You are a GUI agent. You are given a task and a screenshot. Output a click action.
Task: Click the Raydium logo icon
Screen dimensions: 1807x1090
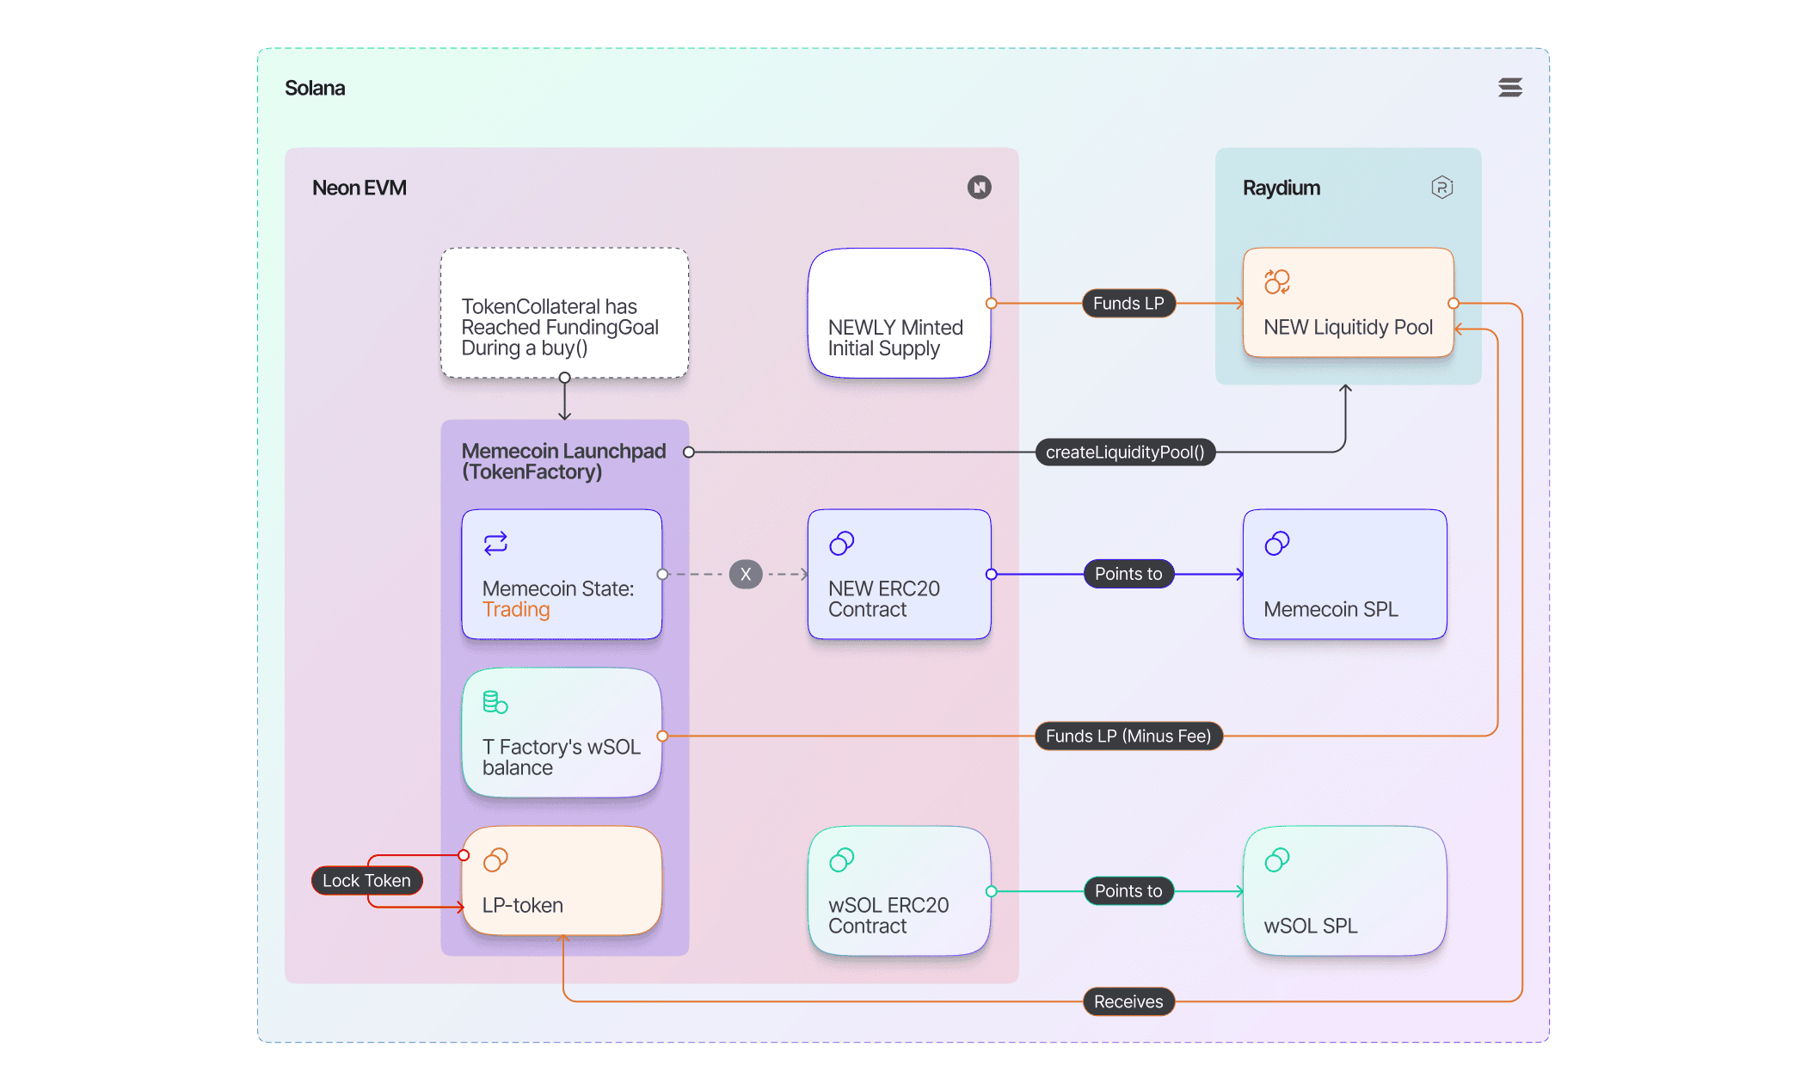(1441, 188)
